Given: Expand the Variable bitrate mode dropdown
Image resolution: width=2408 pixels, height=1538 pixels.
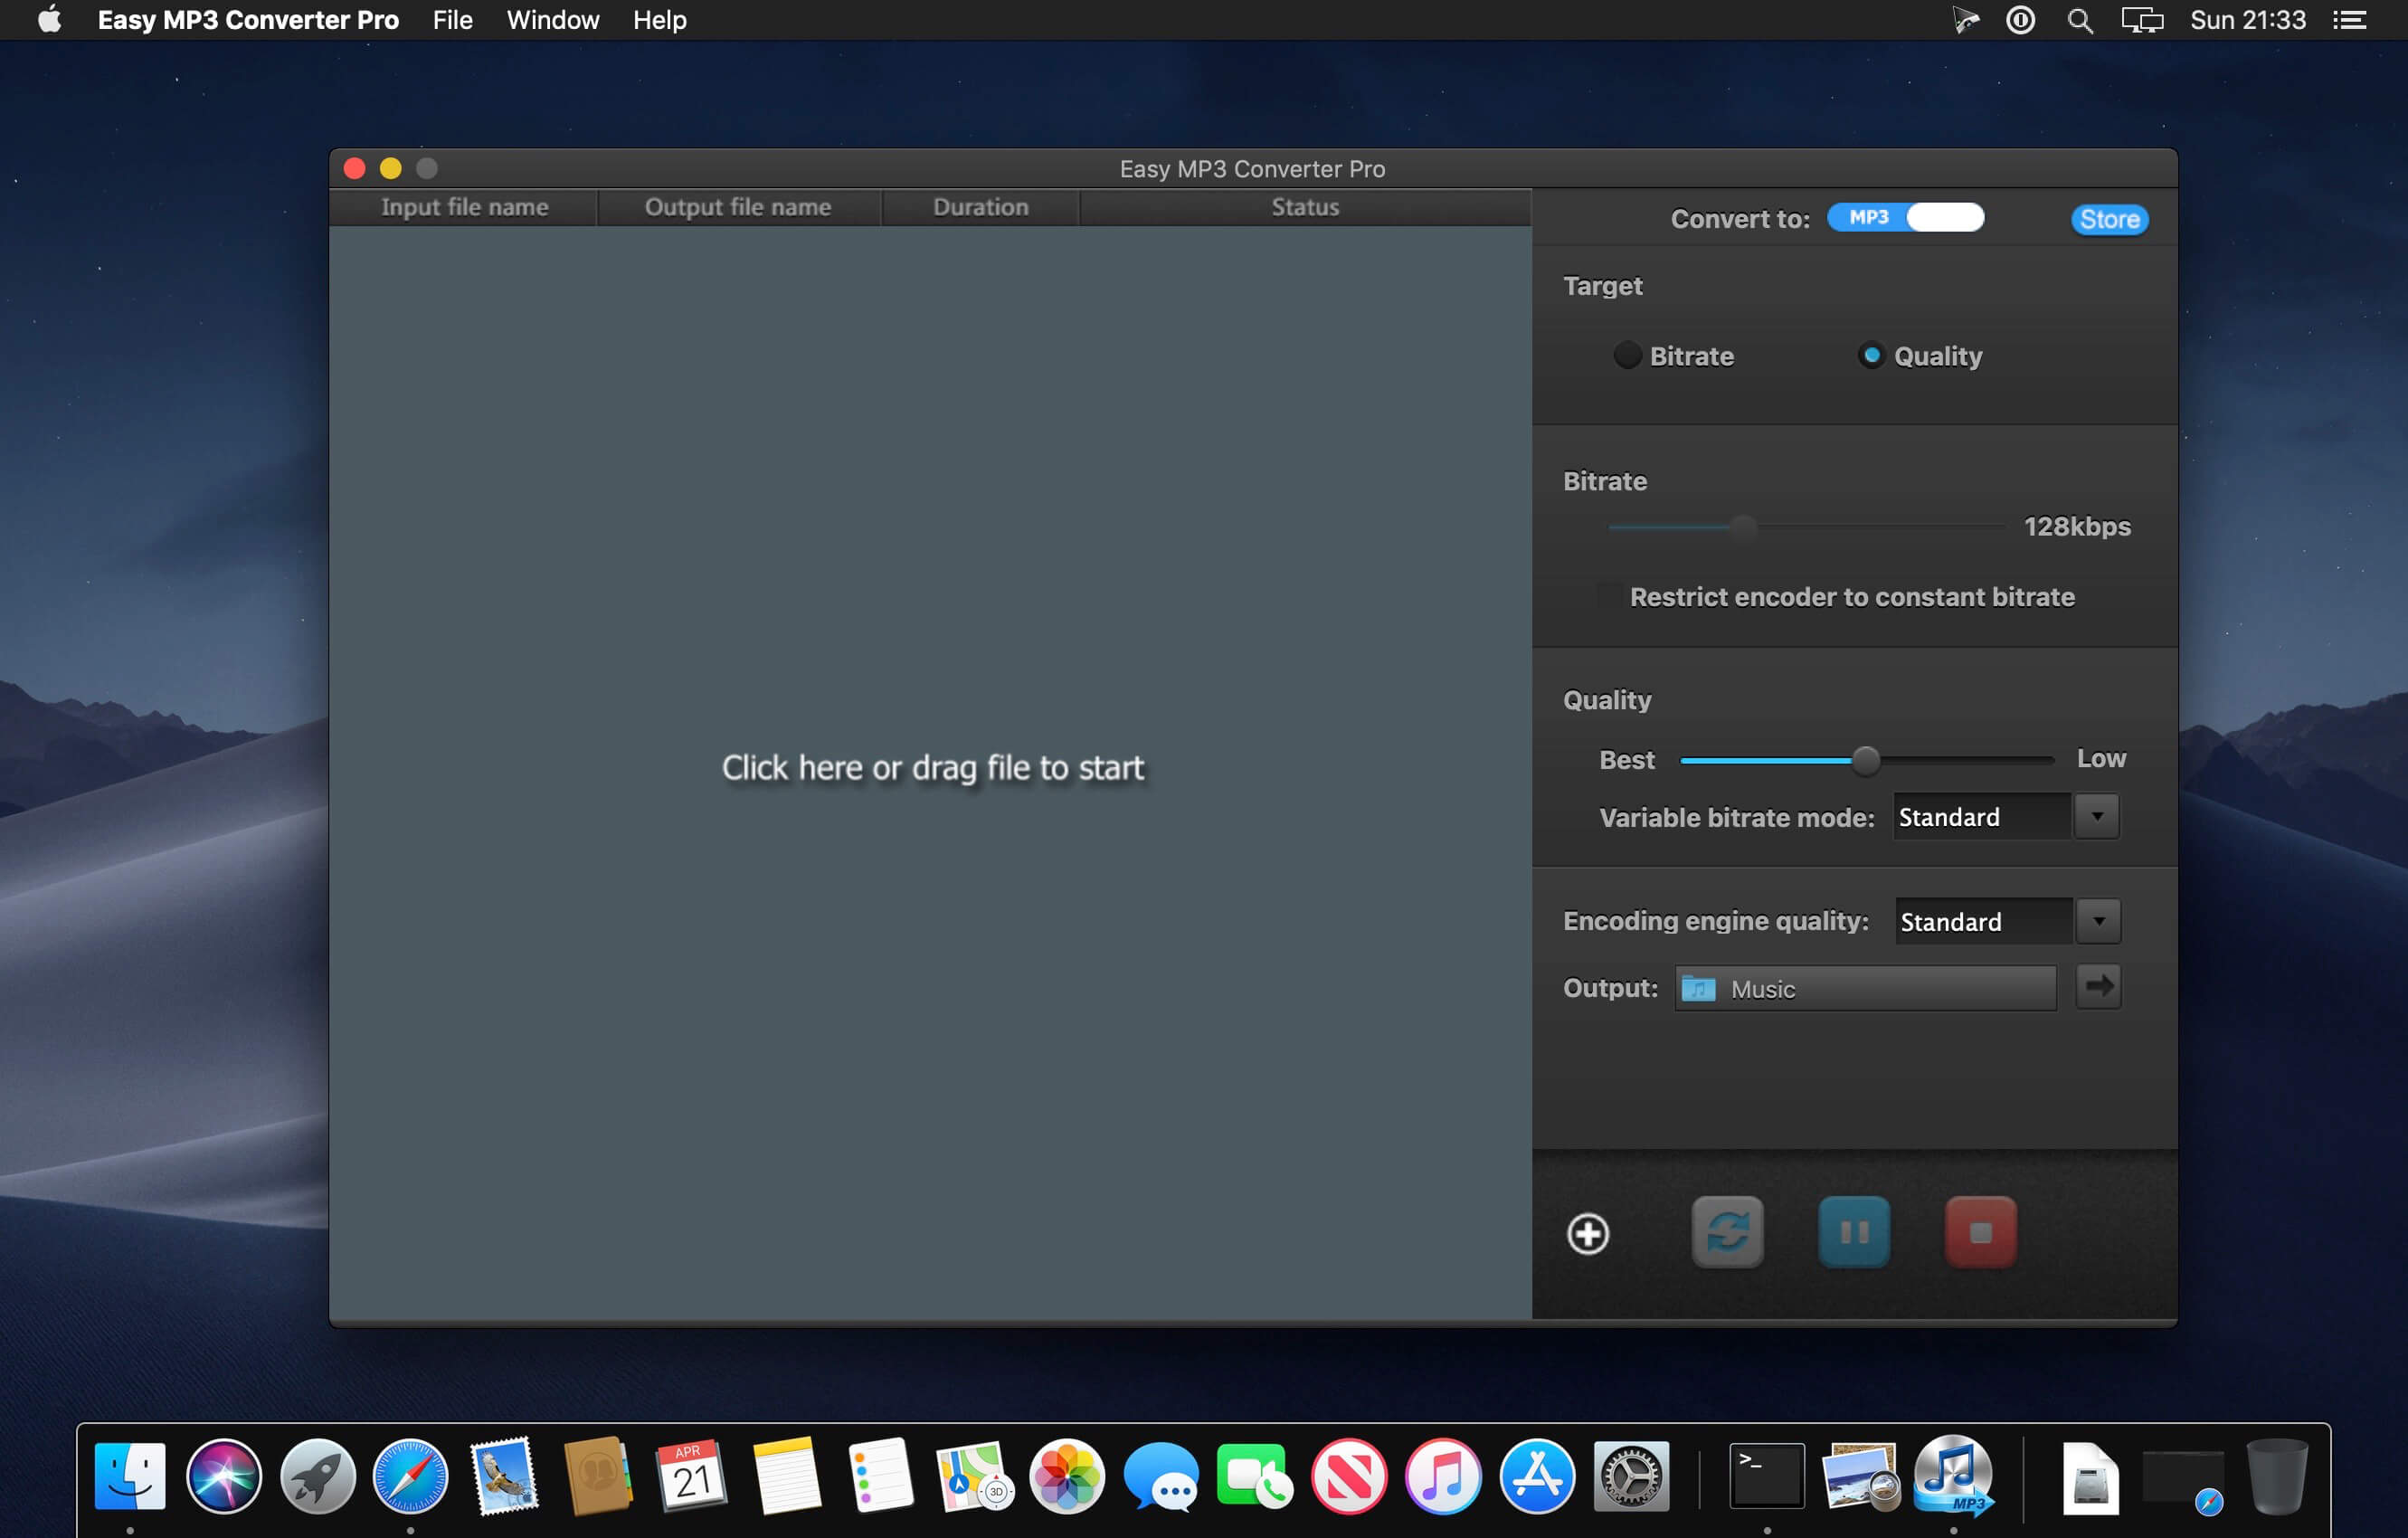Looking at the screenshot, I should tap(2097, 817).
